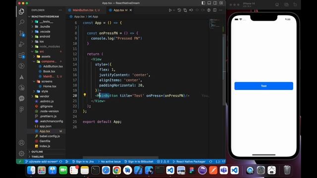Toggle the primary side bar layout icon
Screen dimensions: 317x178
pyautogui.click(x=203, y=3)
